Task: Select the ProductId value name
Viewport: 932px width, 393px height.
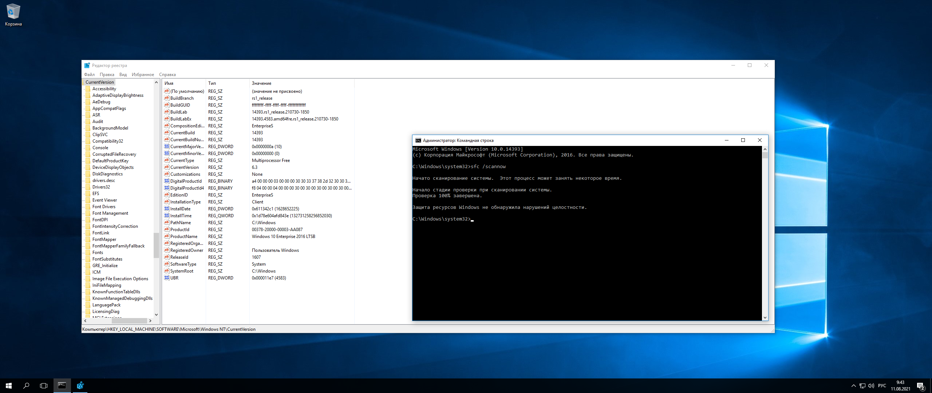Action: (x=180, y=230)
